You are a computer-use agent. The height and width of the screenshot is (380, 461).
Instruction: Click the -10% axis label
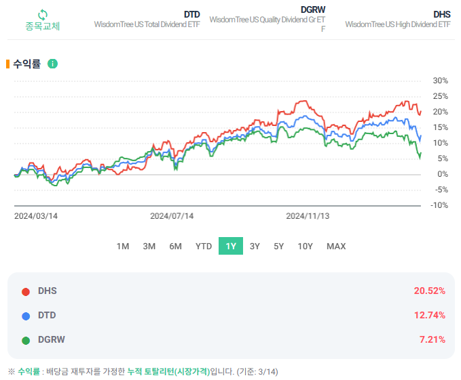pyautogui.click(x=439, y=205)
